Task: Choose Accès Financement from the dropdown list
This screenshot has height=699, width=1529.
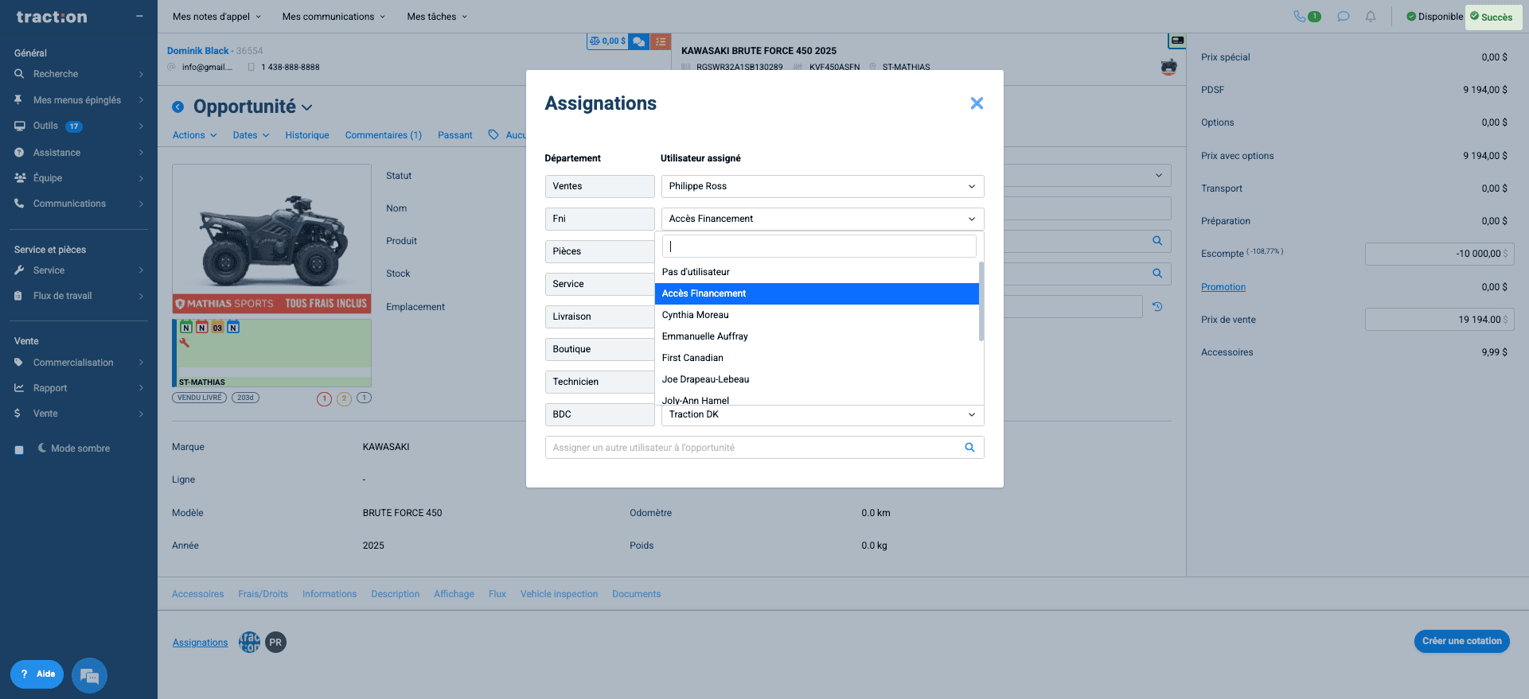Action: pos(817,293)
